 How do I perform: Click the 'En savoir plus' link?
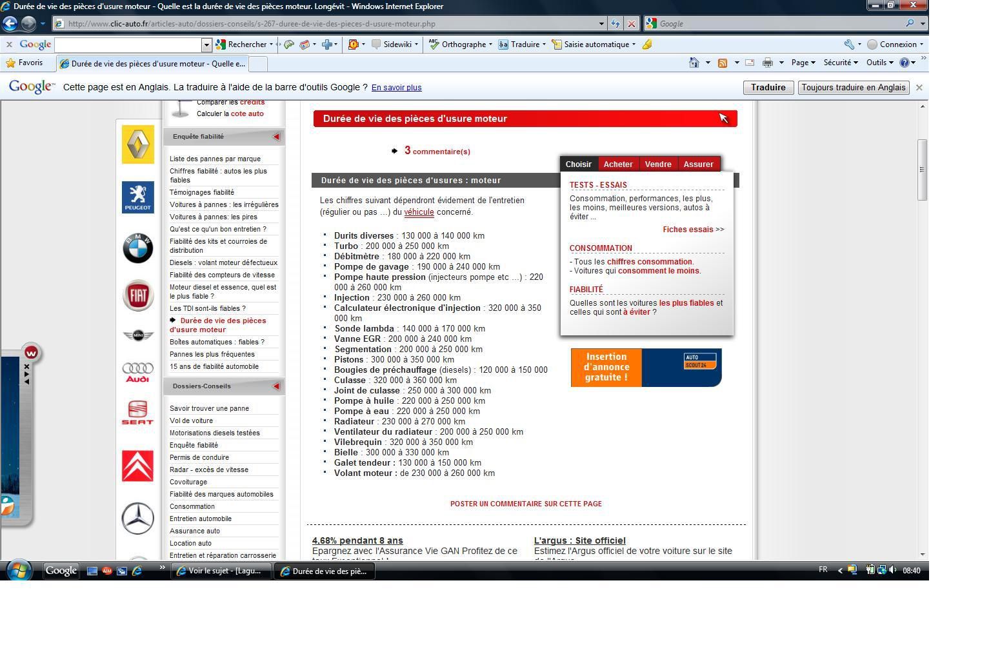[x=396, y=88]
